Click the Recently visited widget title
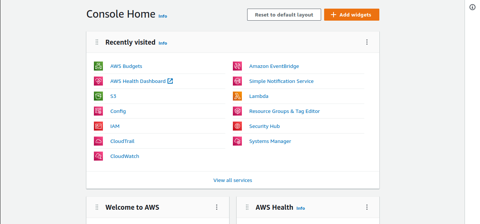 coord(130,42)
